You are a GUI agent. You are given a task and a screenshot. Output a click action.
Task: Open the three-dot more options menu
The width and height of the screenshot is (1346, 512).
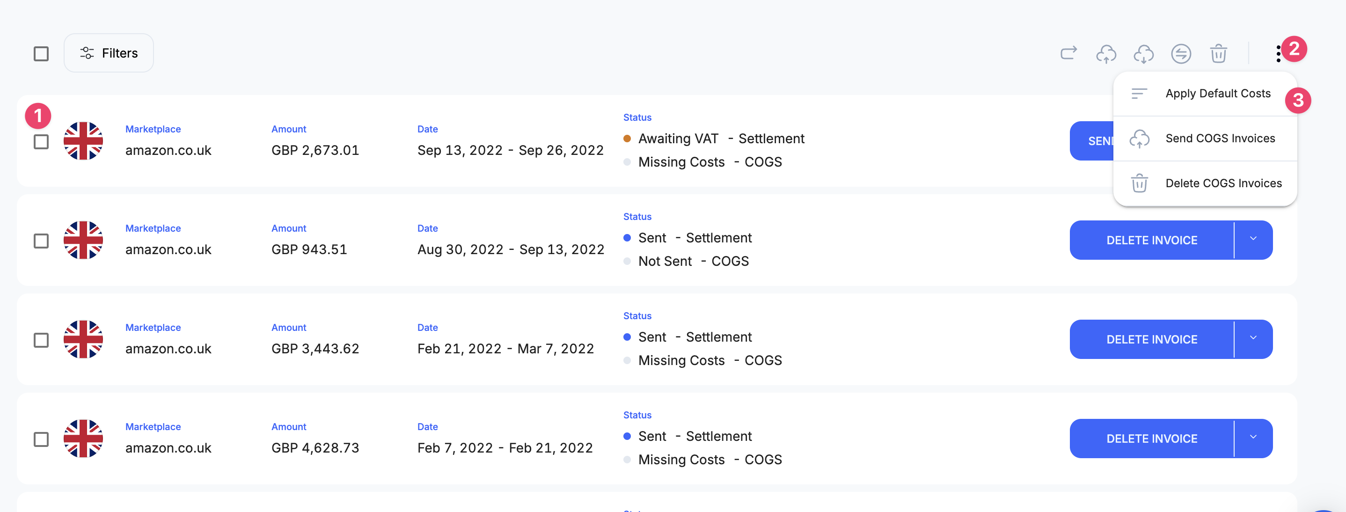tap(1278, 53)
